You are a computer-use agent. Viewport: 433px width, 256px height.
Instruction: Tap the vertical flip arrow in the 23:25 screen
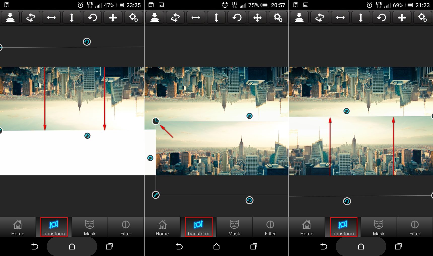72,18
